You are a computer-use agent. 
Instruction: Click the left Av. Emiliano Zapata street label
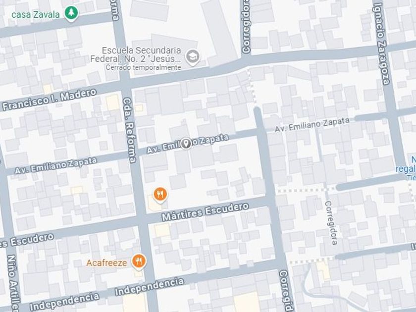55,165
